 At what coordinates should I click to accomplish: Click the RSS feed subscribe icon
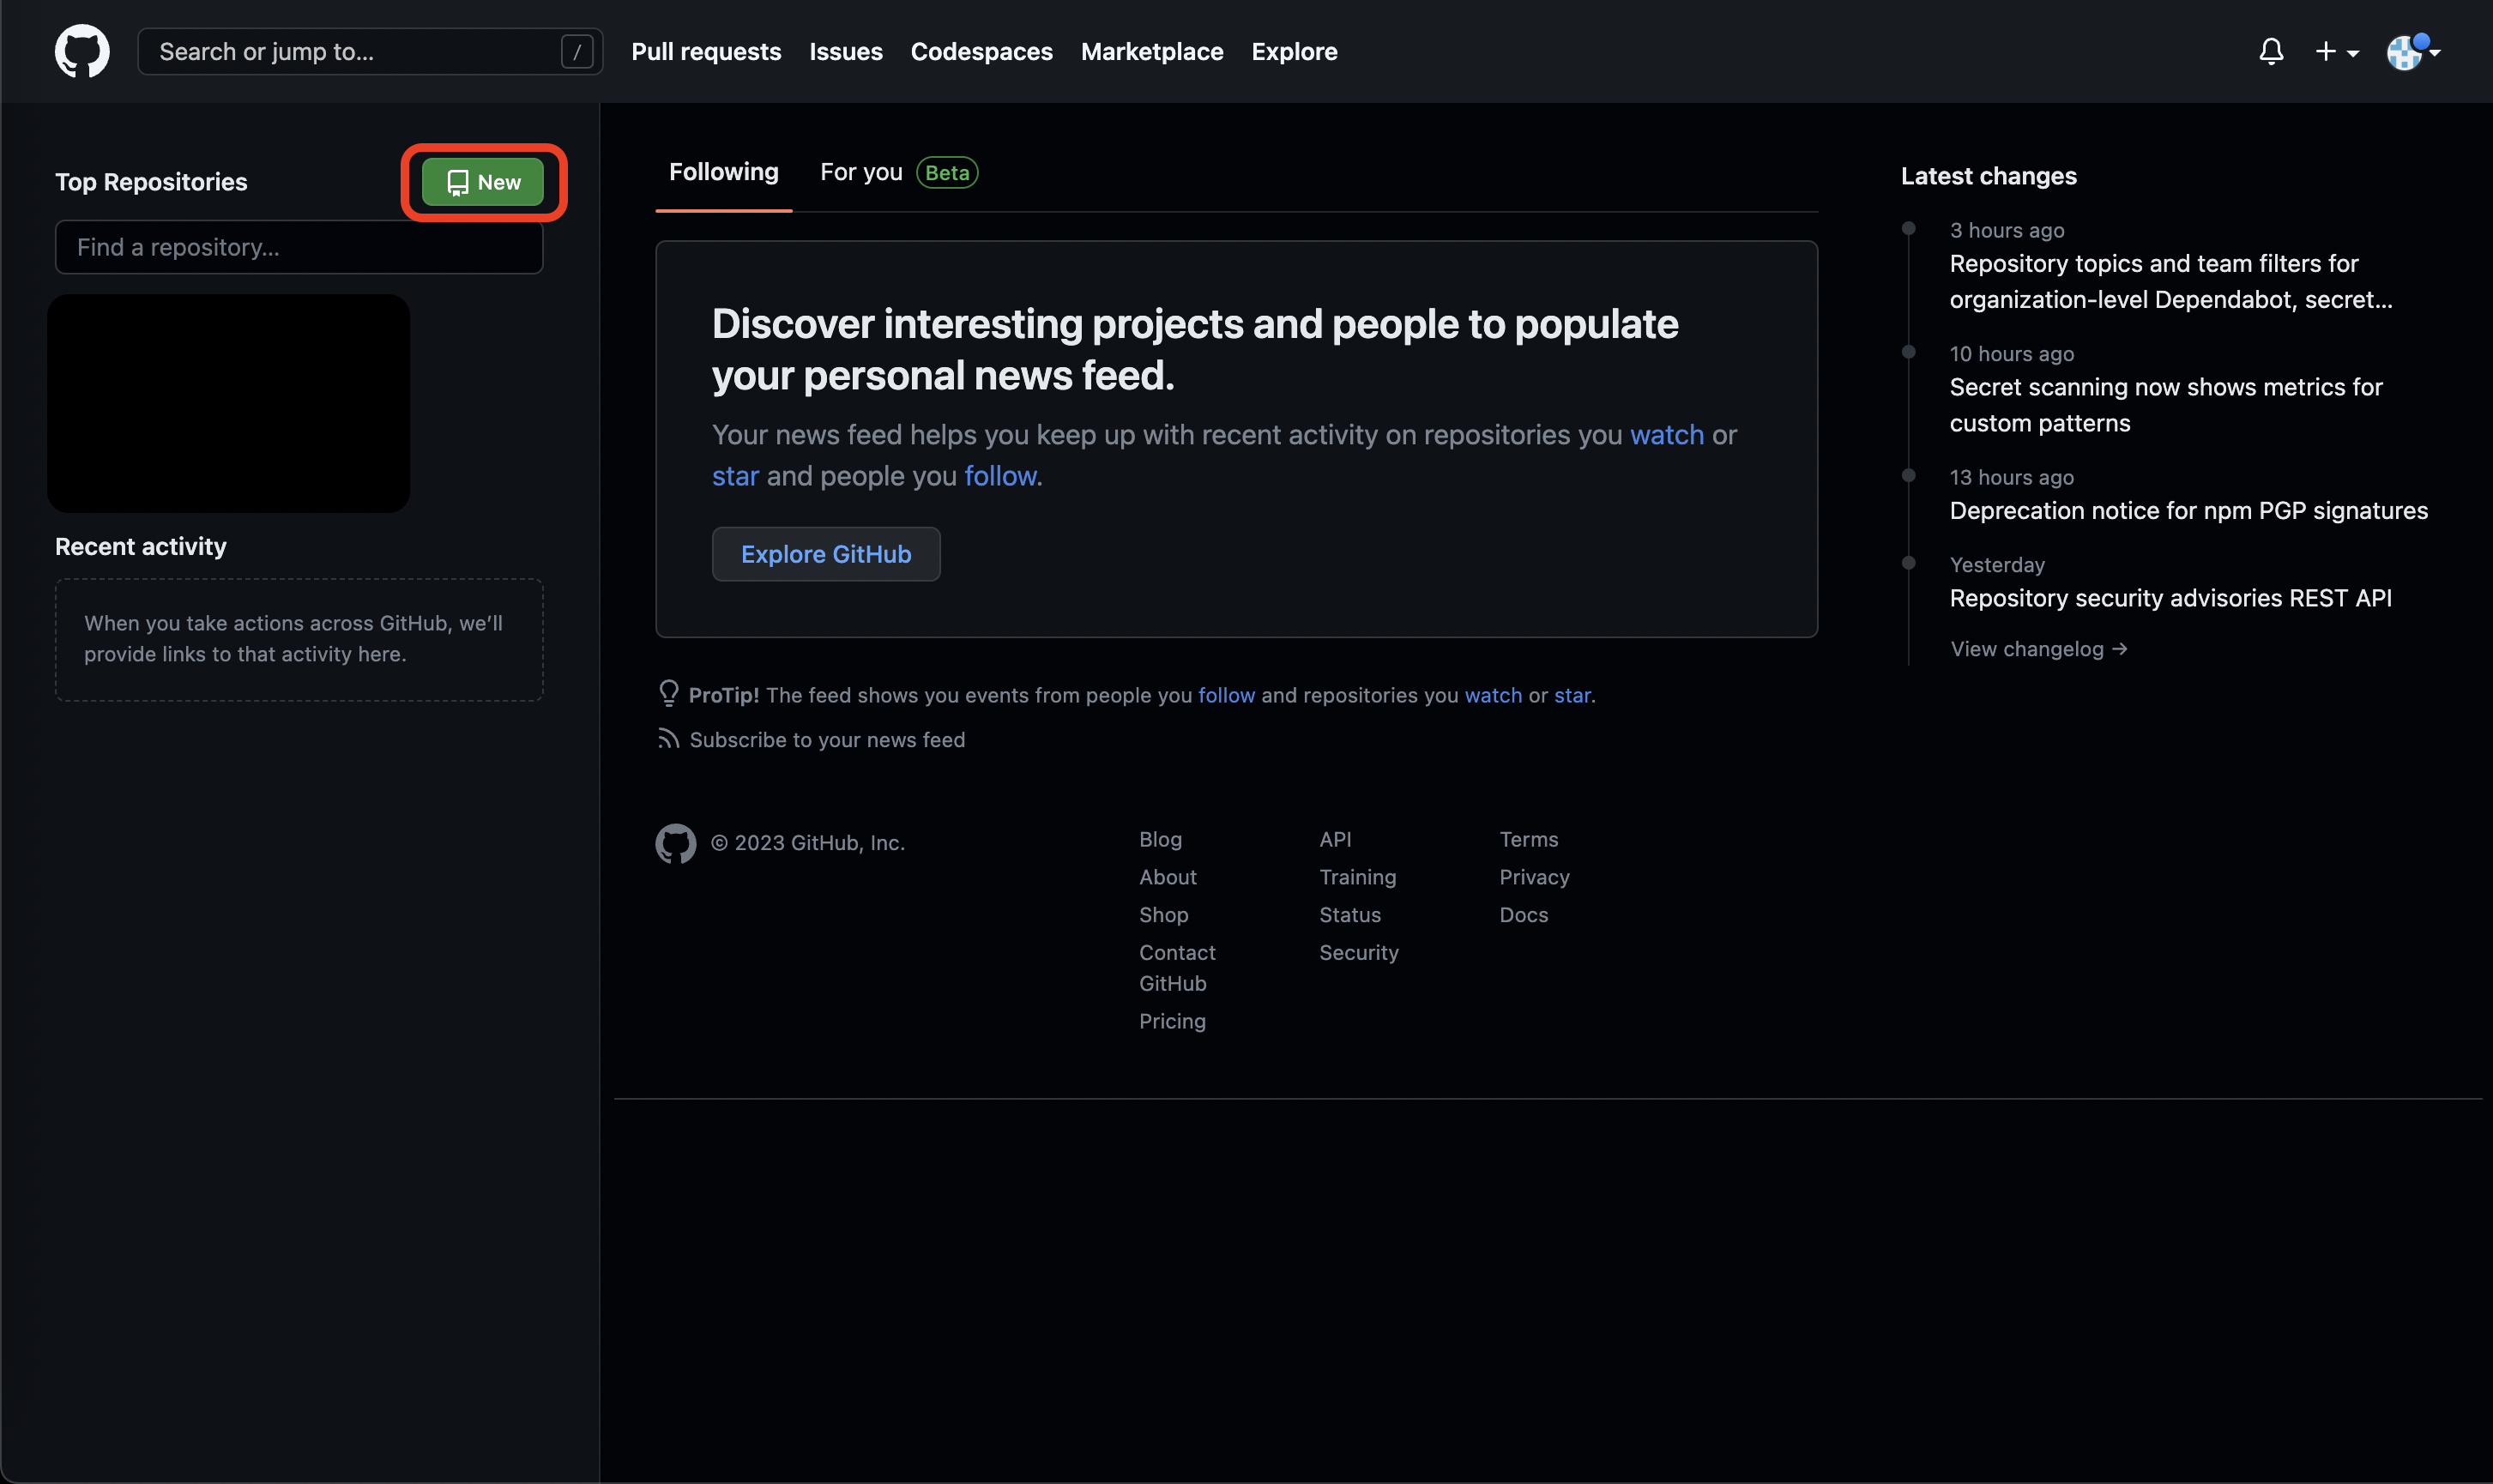coord(668,739)
